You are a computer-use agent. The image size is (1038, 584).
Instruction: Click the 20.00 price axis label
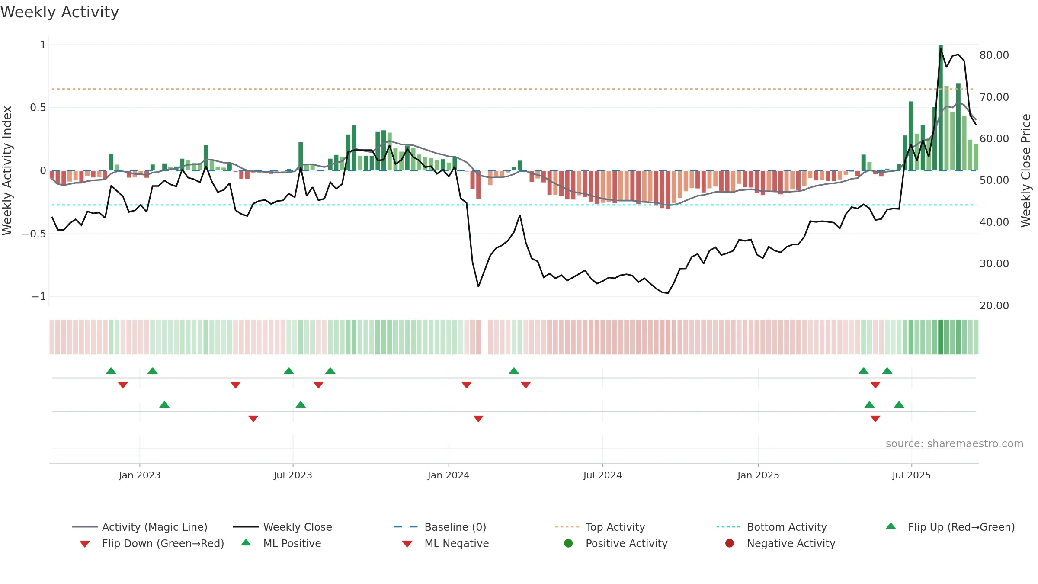click(x=994, y=305)
